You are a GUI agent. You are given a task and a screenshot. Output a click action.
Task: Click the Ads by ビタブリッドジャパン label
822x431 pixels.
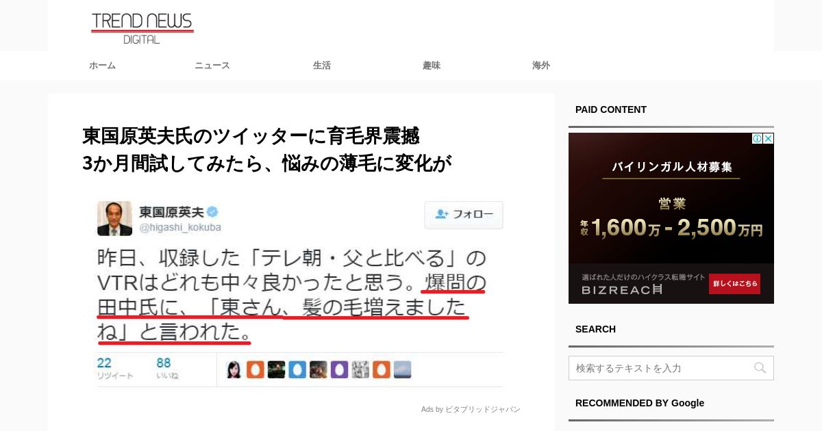click(x=471, y=409)
